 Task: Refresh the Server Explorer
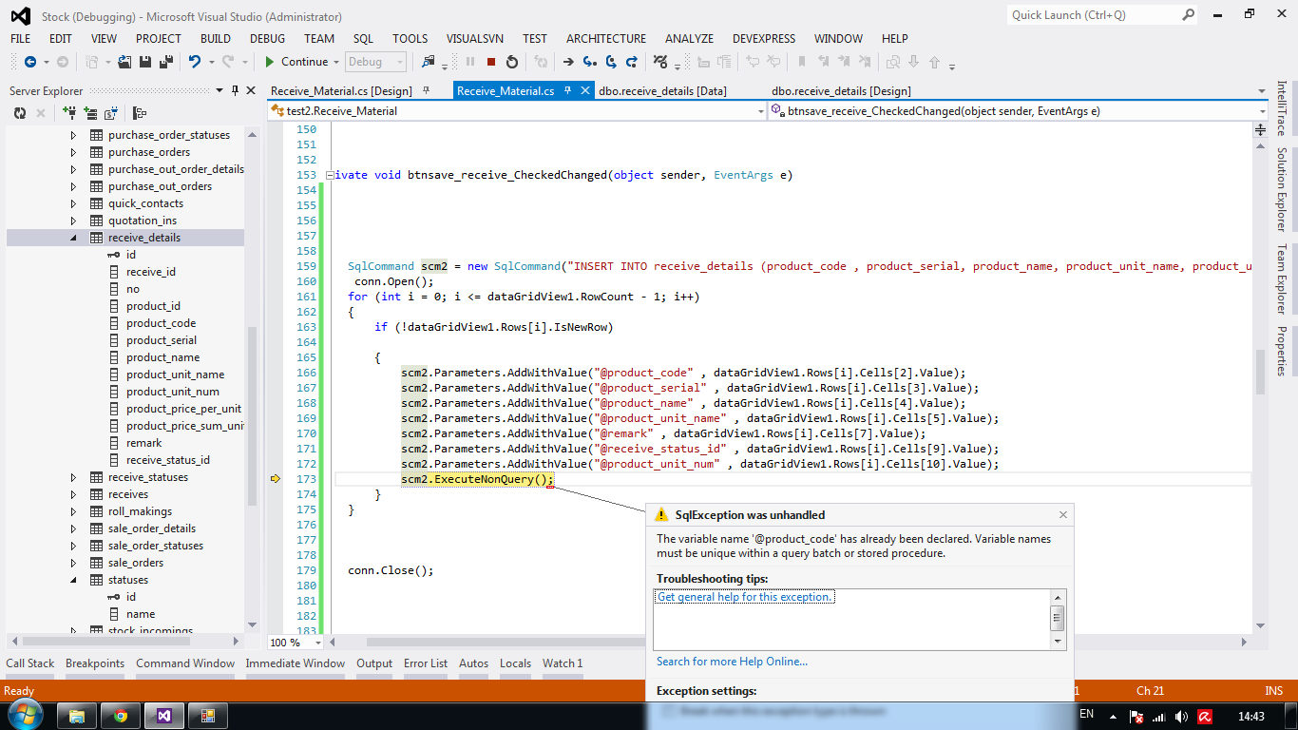click(x=20, y=113)
